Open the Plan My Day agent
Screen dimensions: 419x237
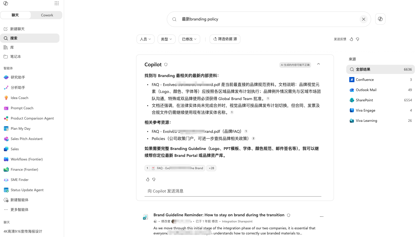pos(30,128)
